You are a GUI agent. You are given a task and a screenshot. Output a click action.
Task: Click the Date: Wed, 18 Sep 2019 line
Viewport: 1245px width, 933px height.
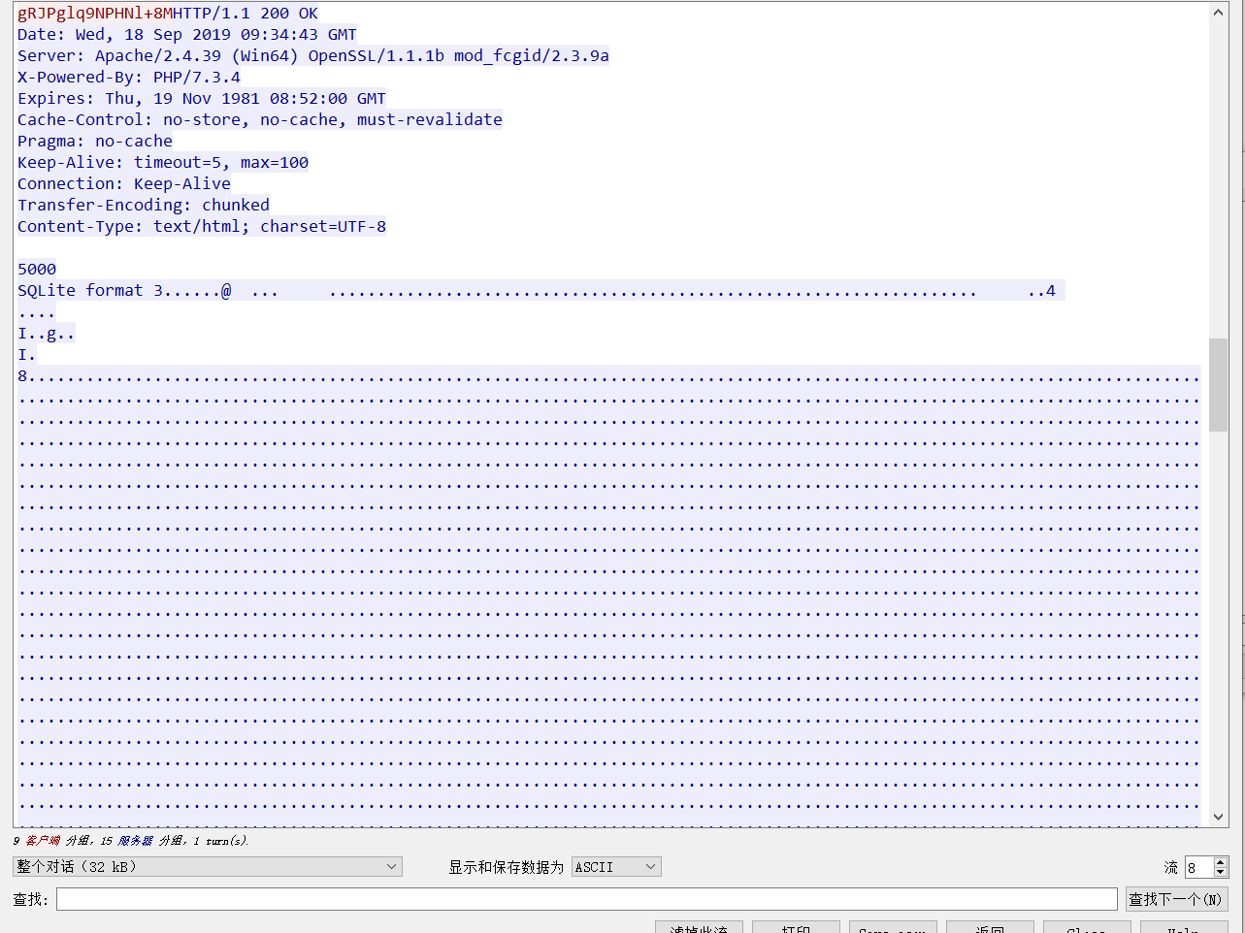187,35
